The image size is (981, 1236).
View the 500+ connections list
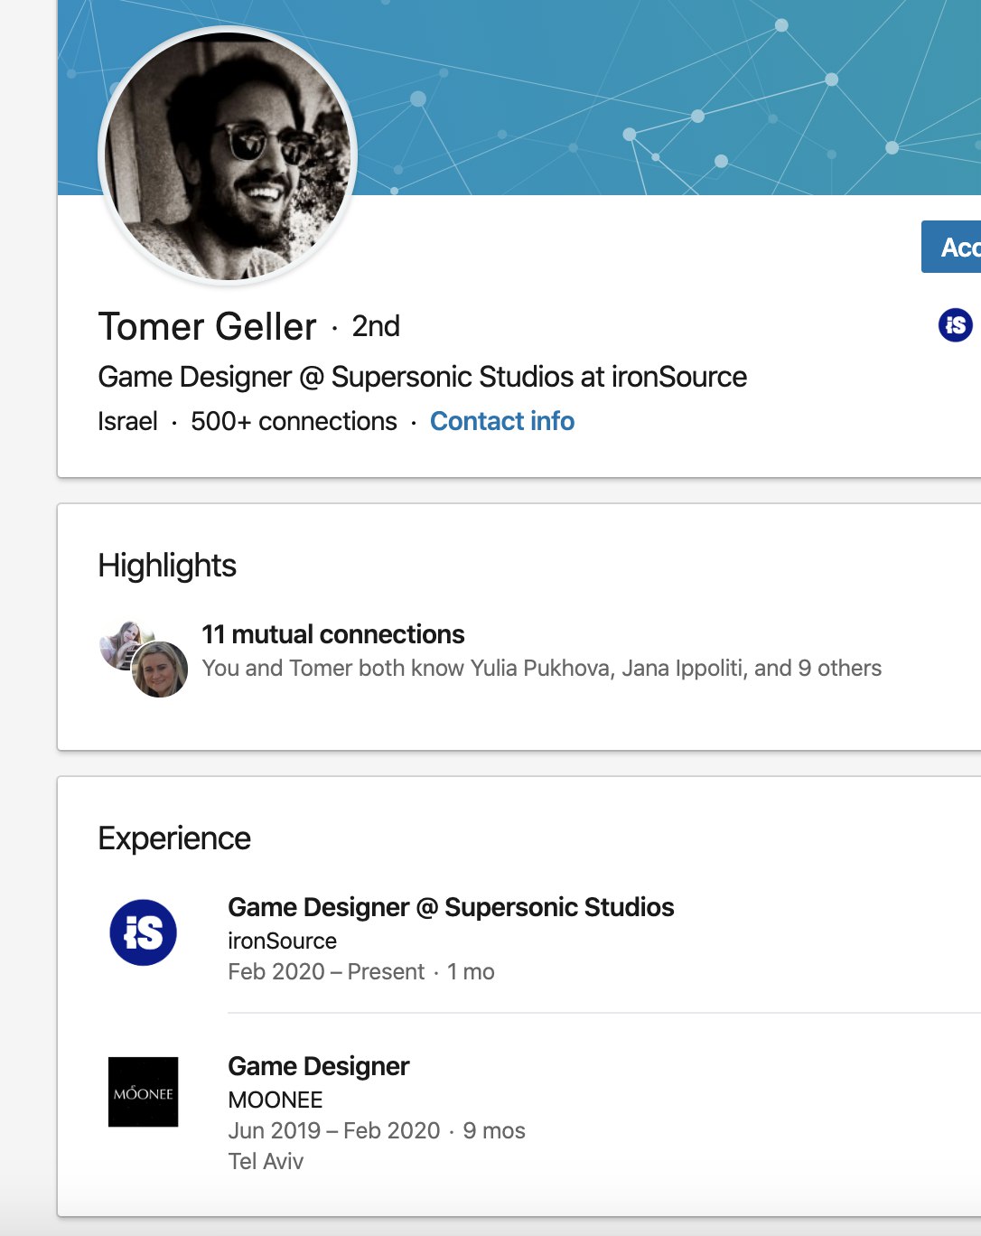click(x=294, y=421)
